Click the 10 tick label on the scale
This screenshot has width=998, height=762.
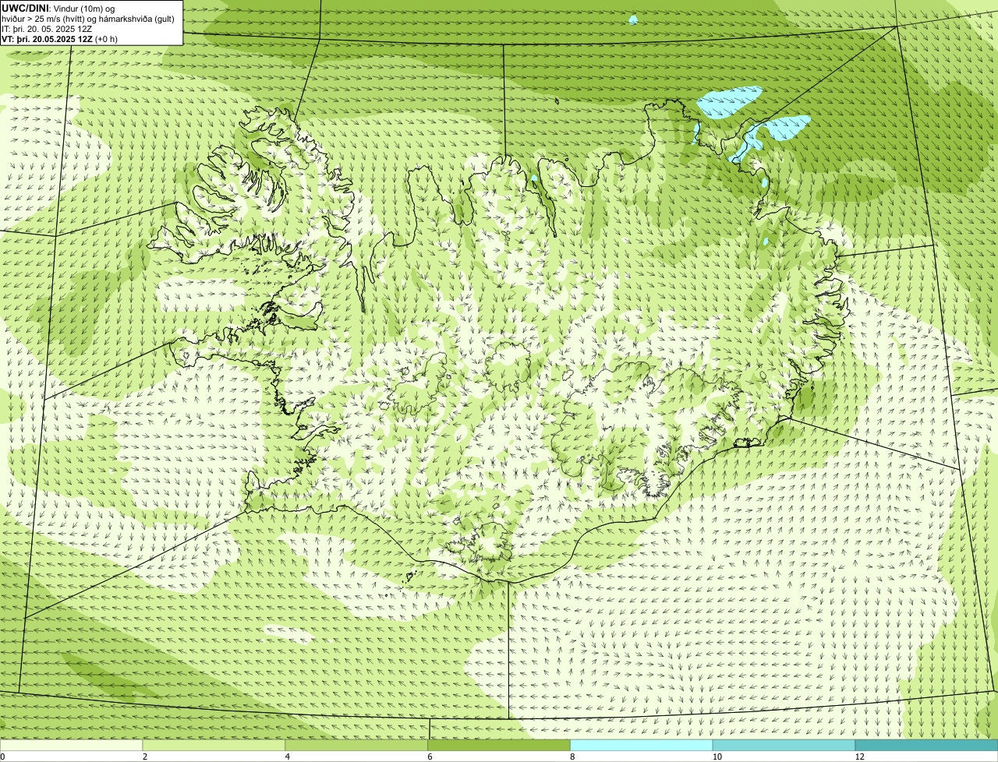[x=716, y=757]
